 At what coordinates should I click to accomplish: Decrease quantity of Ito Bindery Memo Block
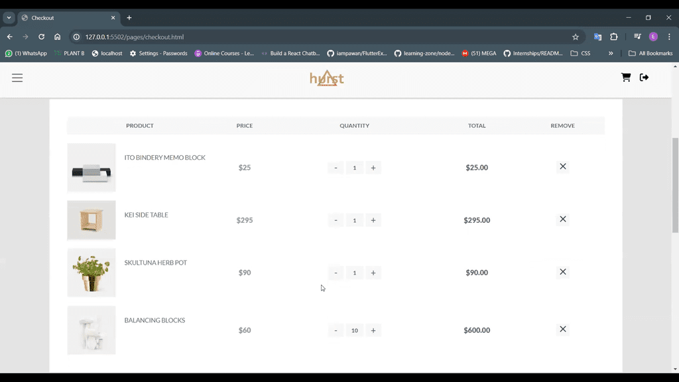pyautogui.click(x=336, y=168)
